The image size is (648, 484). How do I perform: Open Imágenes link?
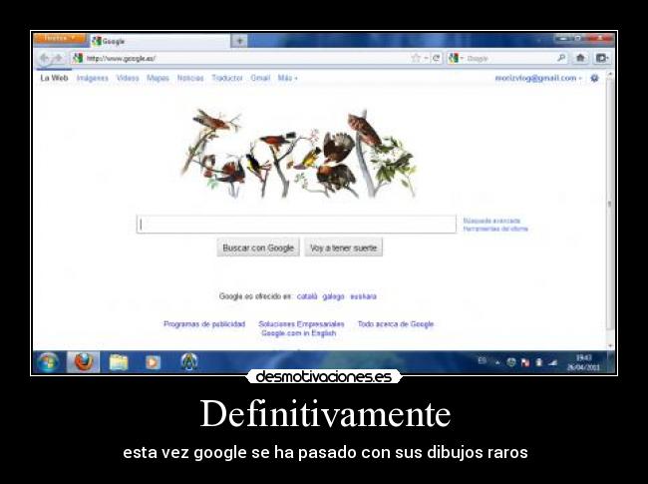pos(92,78)
